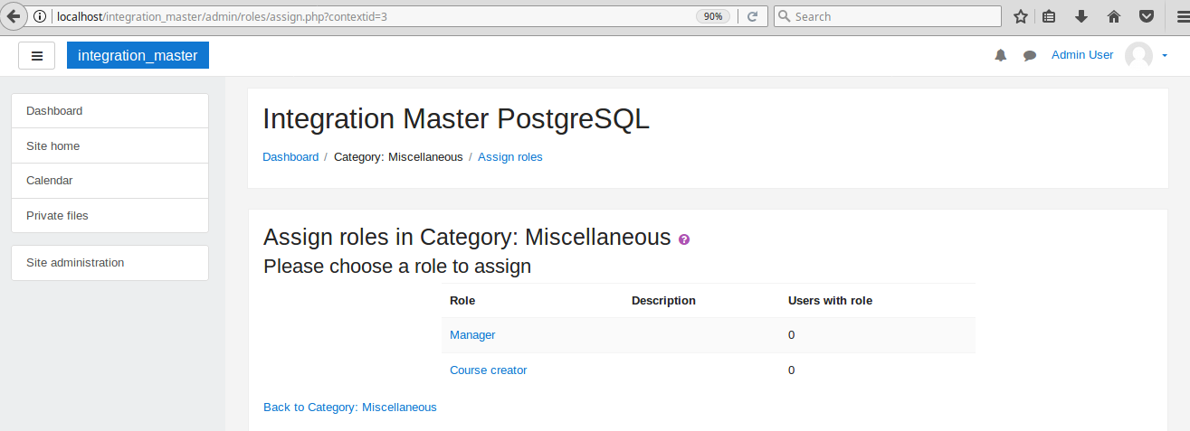Reload the page with the refresh icon
Screen dimensions: 1190x431
(752, 16)
